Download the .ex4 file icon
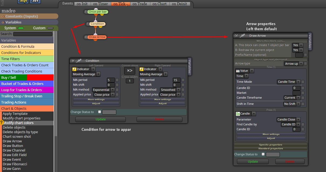 (x=35, y=2)
